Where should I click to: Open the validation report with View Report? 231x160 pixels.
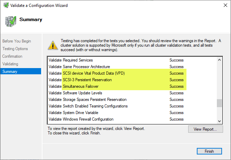click(x=205, y=129)
